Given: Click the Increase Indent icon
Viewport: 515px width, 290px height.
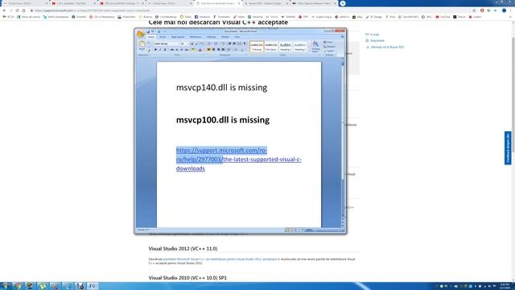Looking at the screenshot, I should [234, 43].
